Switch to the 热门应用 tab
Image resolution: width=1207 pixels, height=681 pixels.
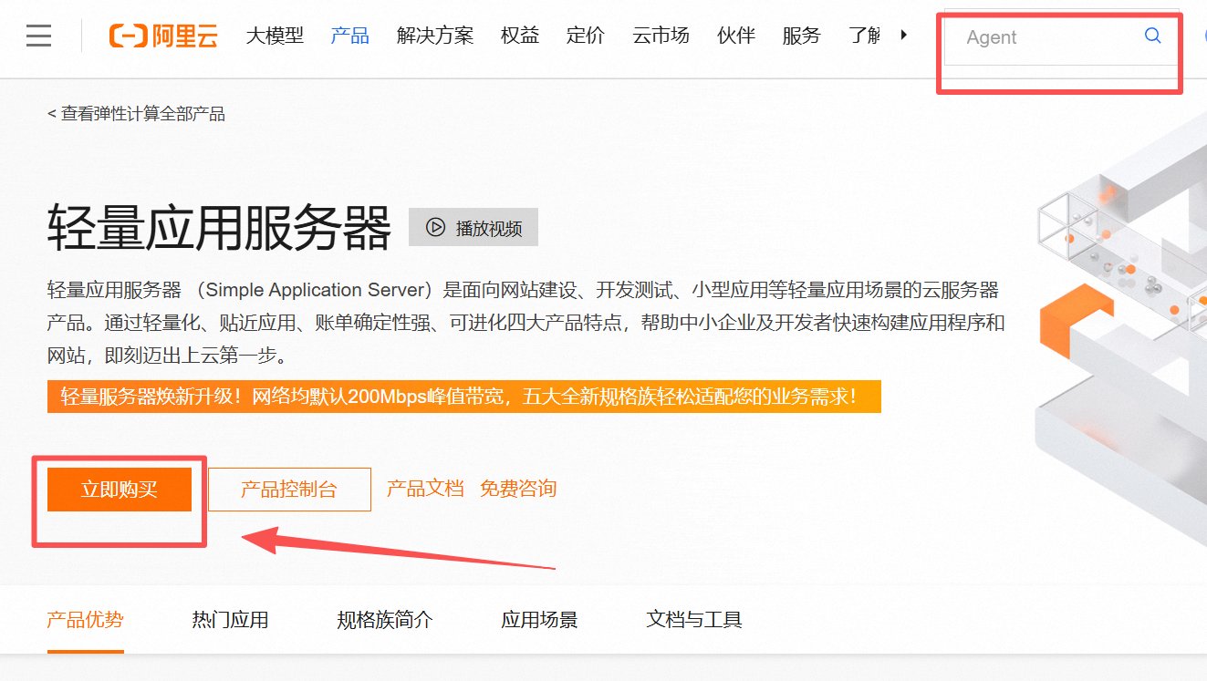click(x=231, y=621)
